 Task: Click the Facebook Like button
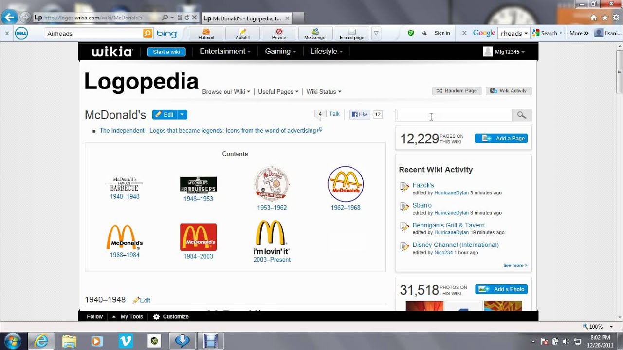pyautogui.click(x=360, y=115)
